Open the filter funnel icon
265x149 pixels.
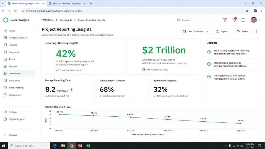click(225, 20)
